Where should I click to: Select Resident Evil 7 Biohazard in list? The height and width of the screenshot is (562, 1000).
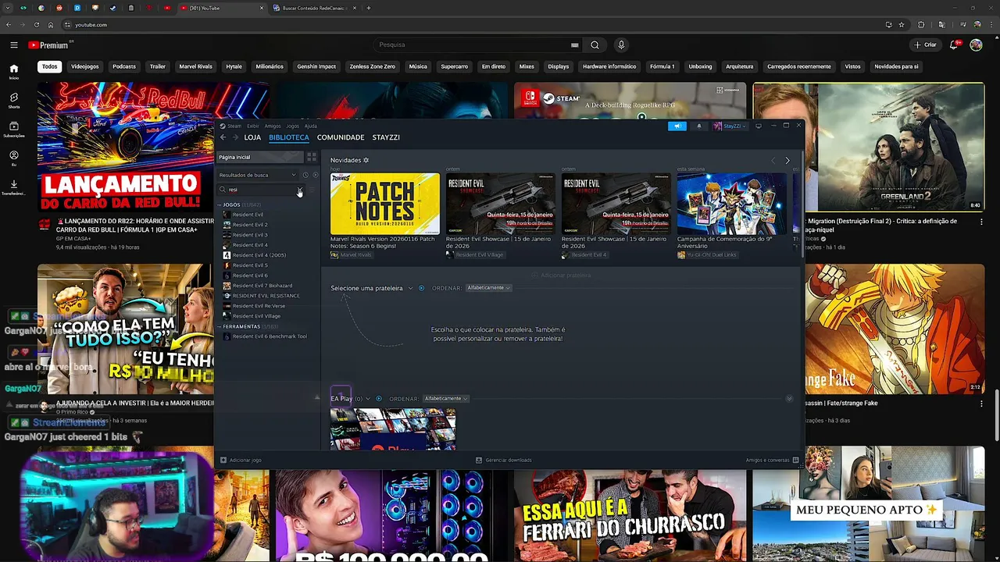point(262,286)
